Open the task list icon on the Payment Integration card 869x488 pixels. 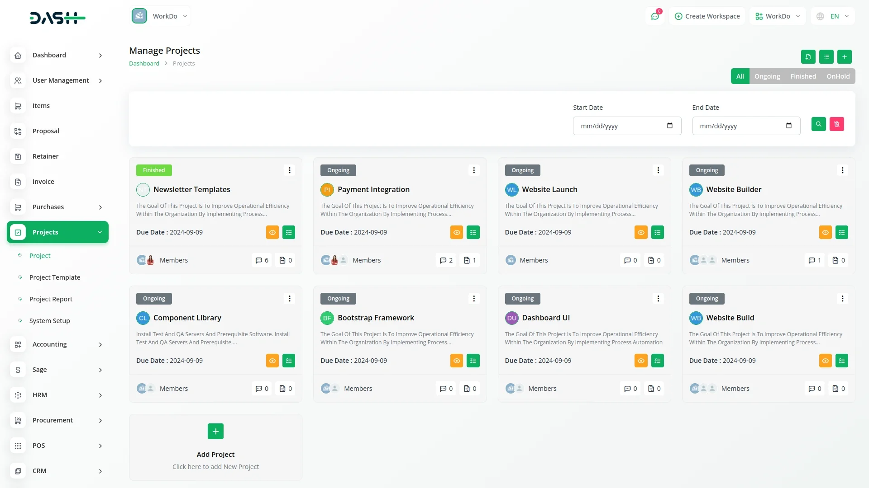point(473,232)
